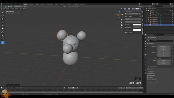This screenshot has width=174, height=98.
Task: Open the Texture properties tab icon
Action: (145, 73)
